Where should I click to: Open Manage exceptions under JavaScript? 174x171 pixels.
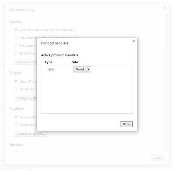(x=31, y=134)
